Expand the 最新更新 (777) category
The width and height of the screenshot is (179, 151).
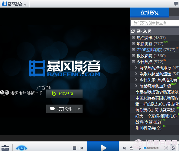tap(133, 43)
